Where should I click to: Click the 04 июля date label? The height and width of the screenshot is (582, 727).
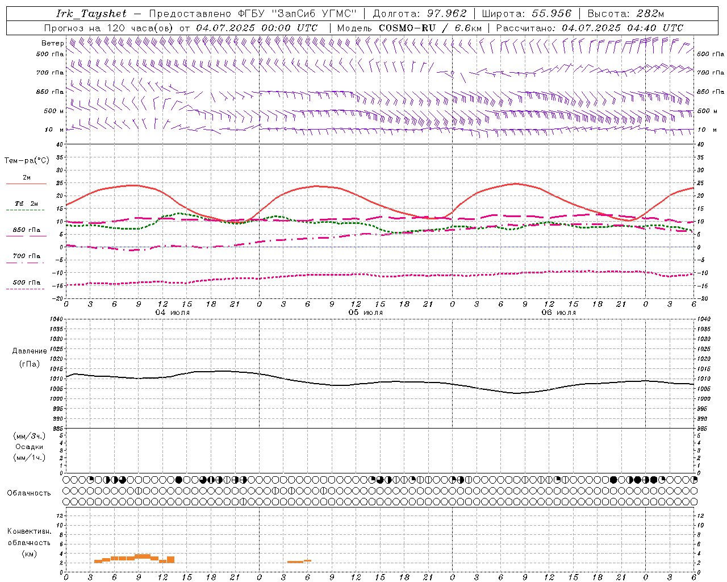173,313
